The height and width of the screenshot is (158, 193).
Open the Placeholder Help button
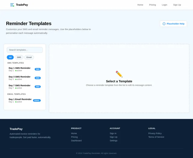pos(173,24)
